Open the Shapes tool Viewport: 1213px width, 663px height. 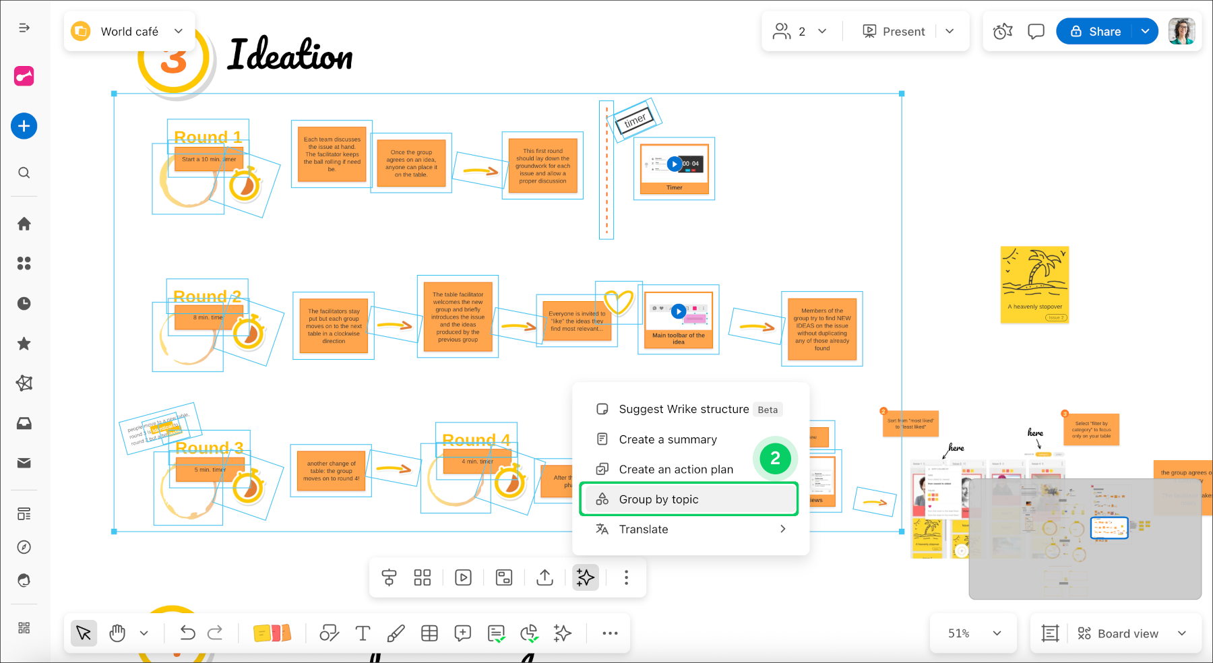(329, 633)
